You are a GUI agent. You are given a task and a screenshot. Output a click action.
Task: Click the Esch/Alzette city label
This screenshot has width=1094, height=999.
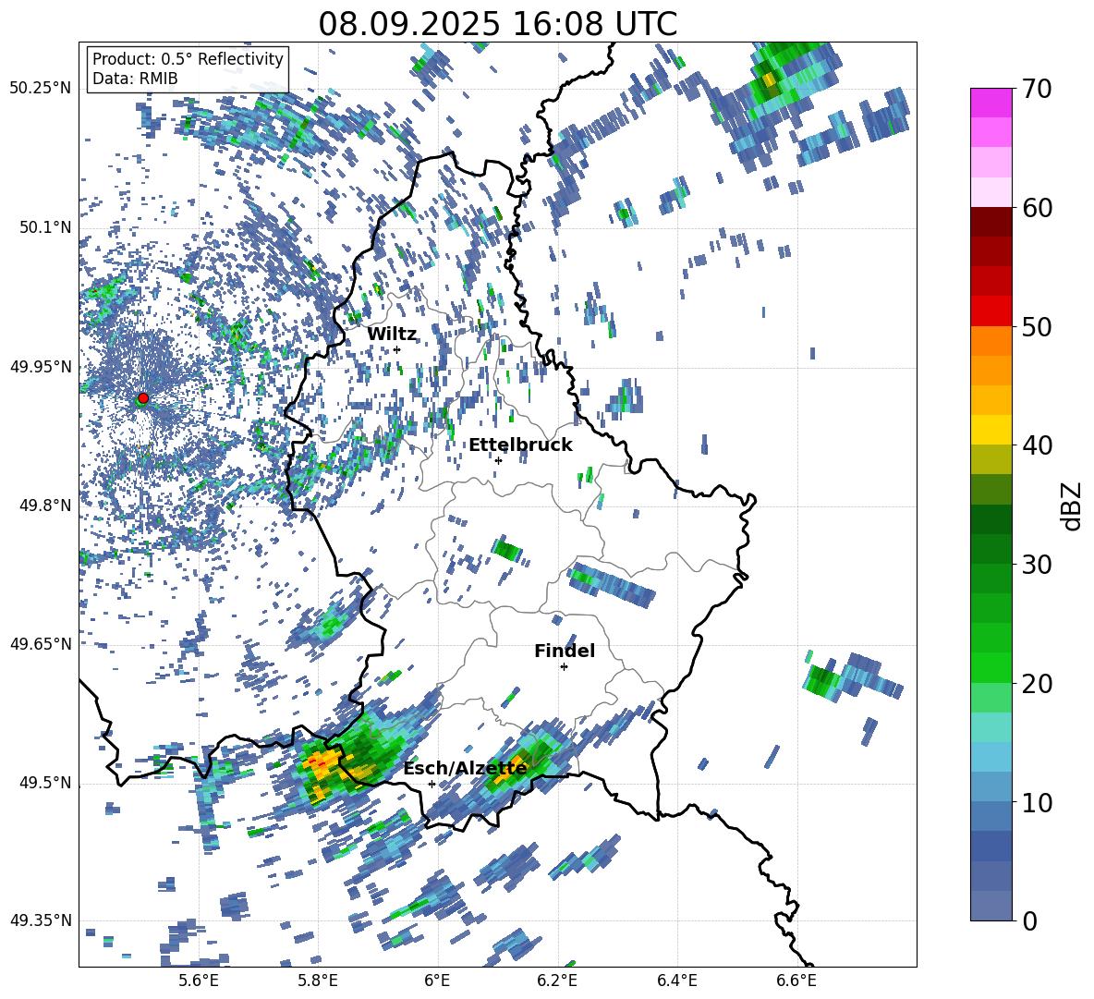click(x=466, y=768)
